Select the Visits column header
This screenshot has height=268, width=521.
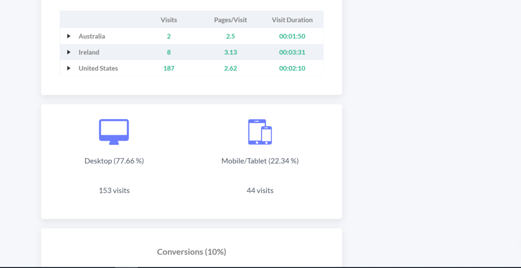click(x=169, y=20)
